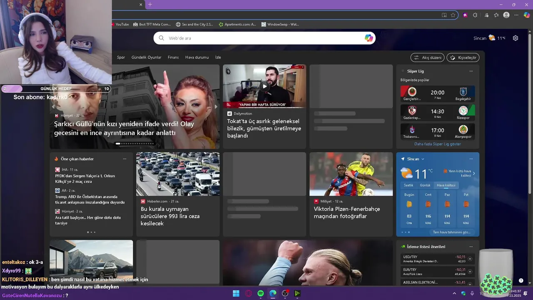Open the OBS Studio taskbar icon

pyautogui.click(x=285, y=293)
